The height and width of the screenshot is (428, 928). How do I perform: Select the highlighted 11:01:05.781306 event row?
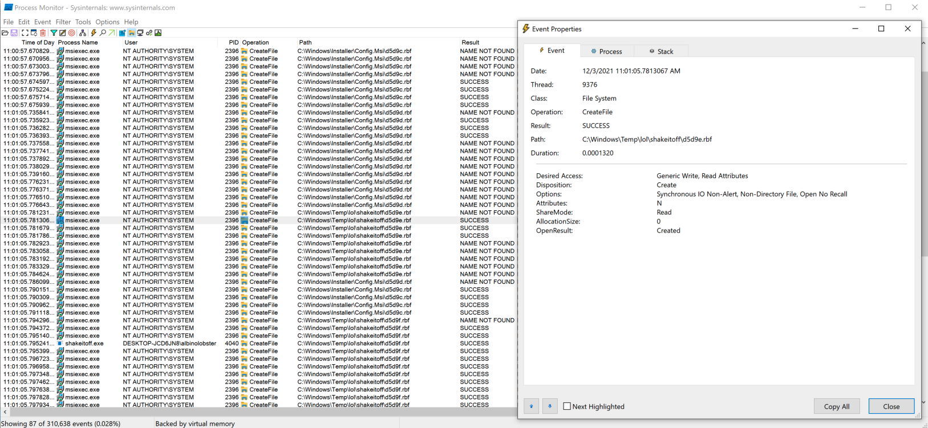258,220
